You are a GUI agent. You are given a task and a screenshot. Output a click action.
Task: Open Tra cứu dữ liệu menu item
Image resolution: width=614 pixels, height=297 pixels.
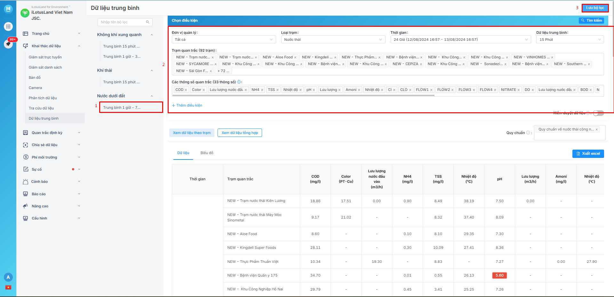pyautogui.click(x=41, y=108)
